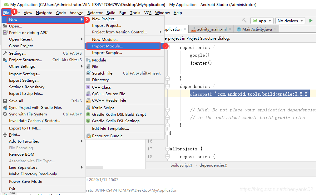Open the File menu
This screenshot has height=195, width=316.
[x=6, y=13]
